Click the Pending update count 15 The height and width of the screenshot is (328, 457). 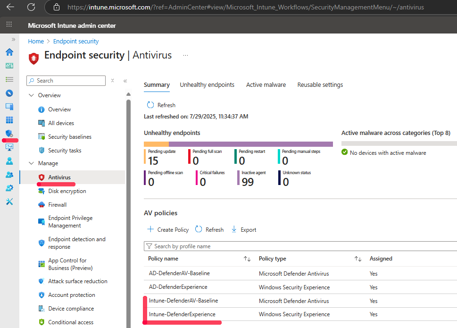(153, 161)
